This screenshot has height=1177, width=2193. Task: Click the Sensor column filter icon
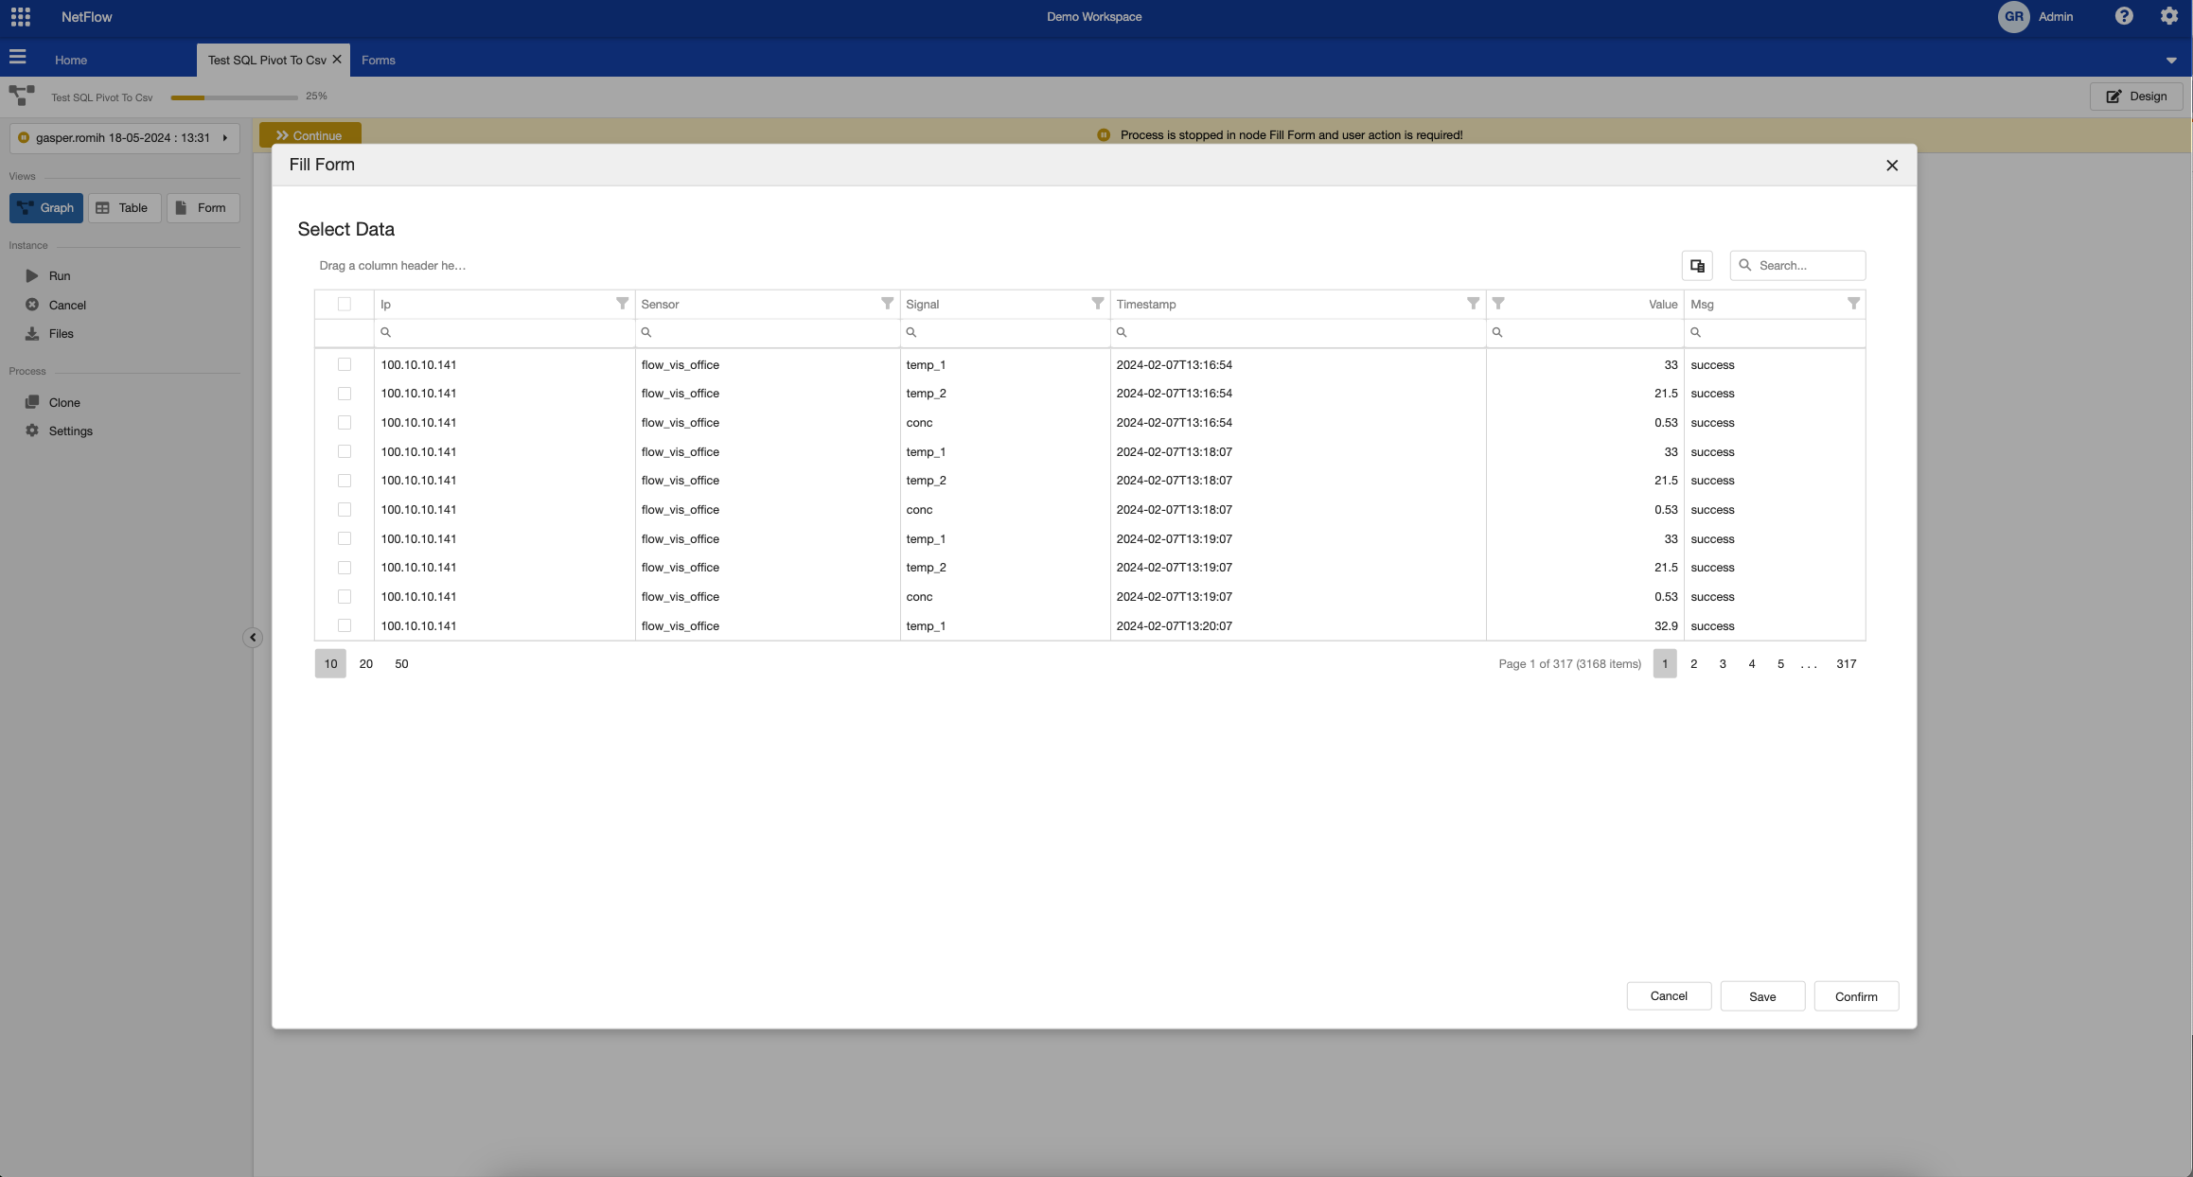click(x=887, y=304)
